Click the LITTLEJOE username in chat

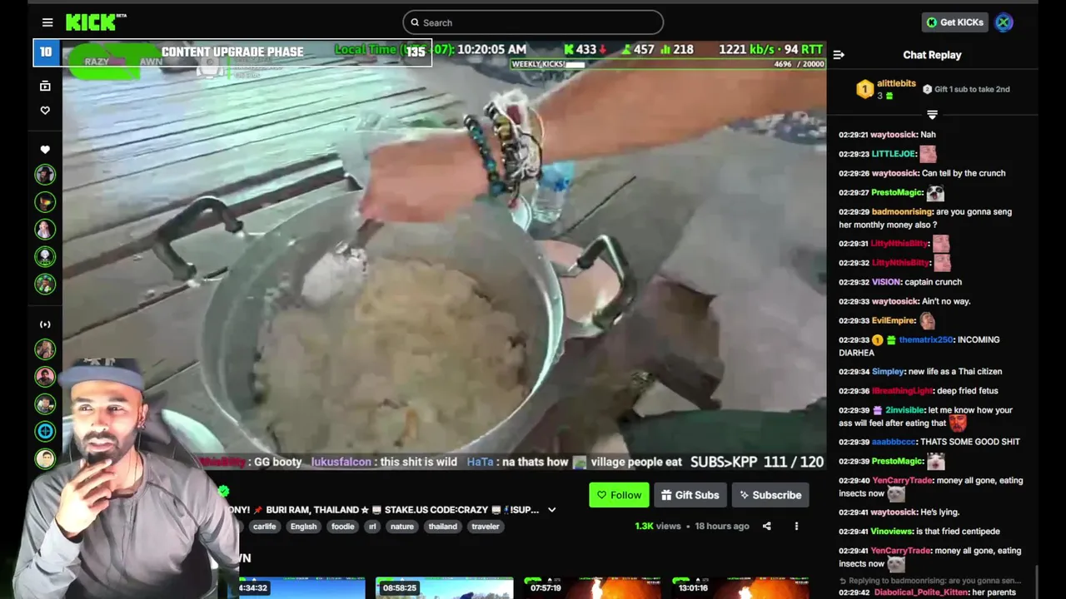(x=894, y=154)
